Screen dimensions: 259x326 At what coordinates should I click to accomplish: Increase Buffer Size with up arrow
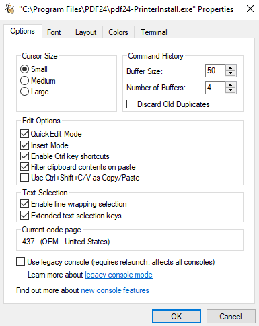[230, 68]
